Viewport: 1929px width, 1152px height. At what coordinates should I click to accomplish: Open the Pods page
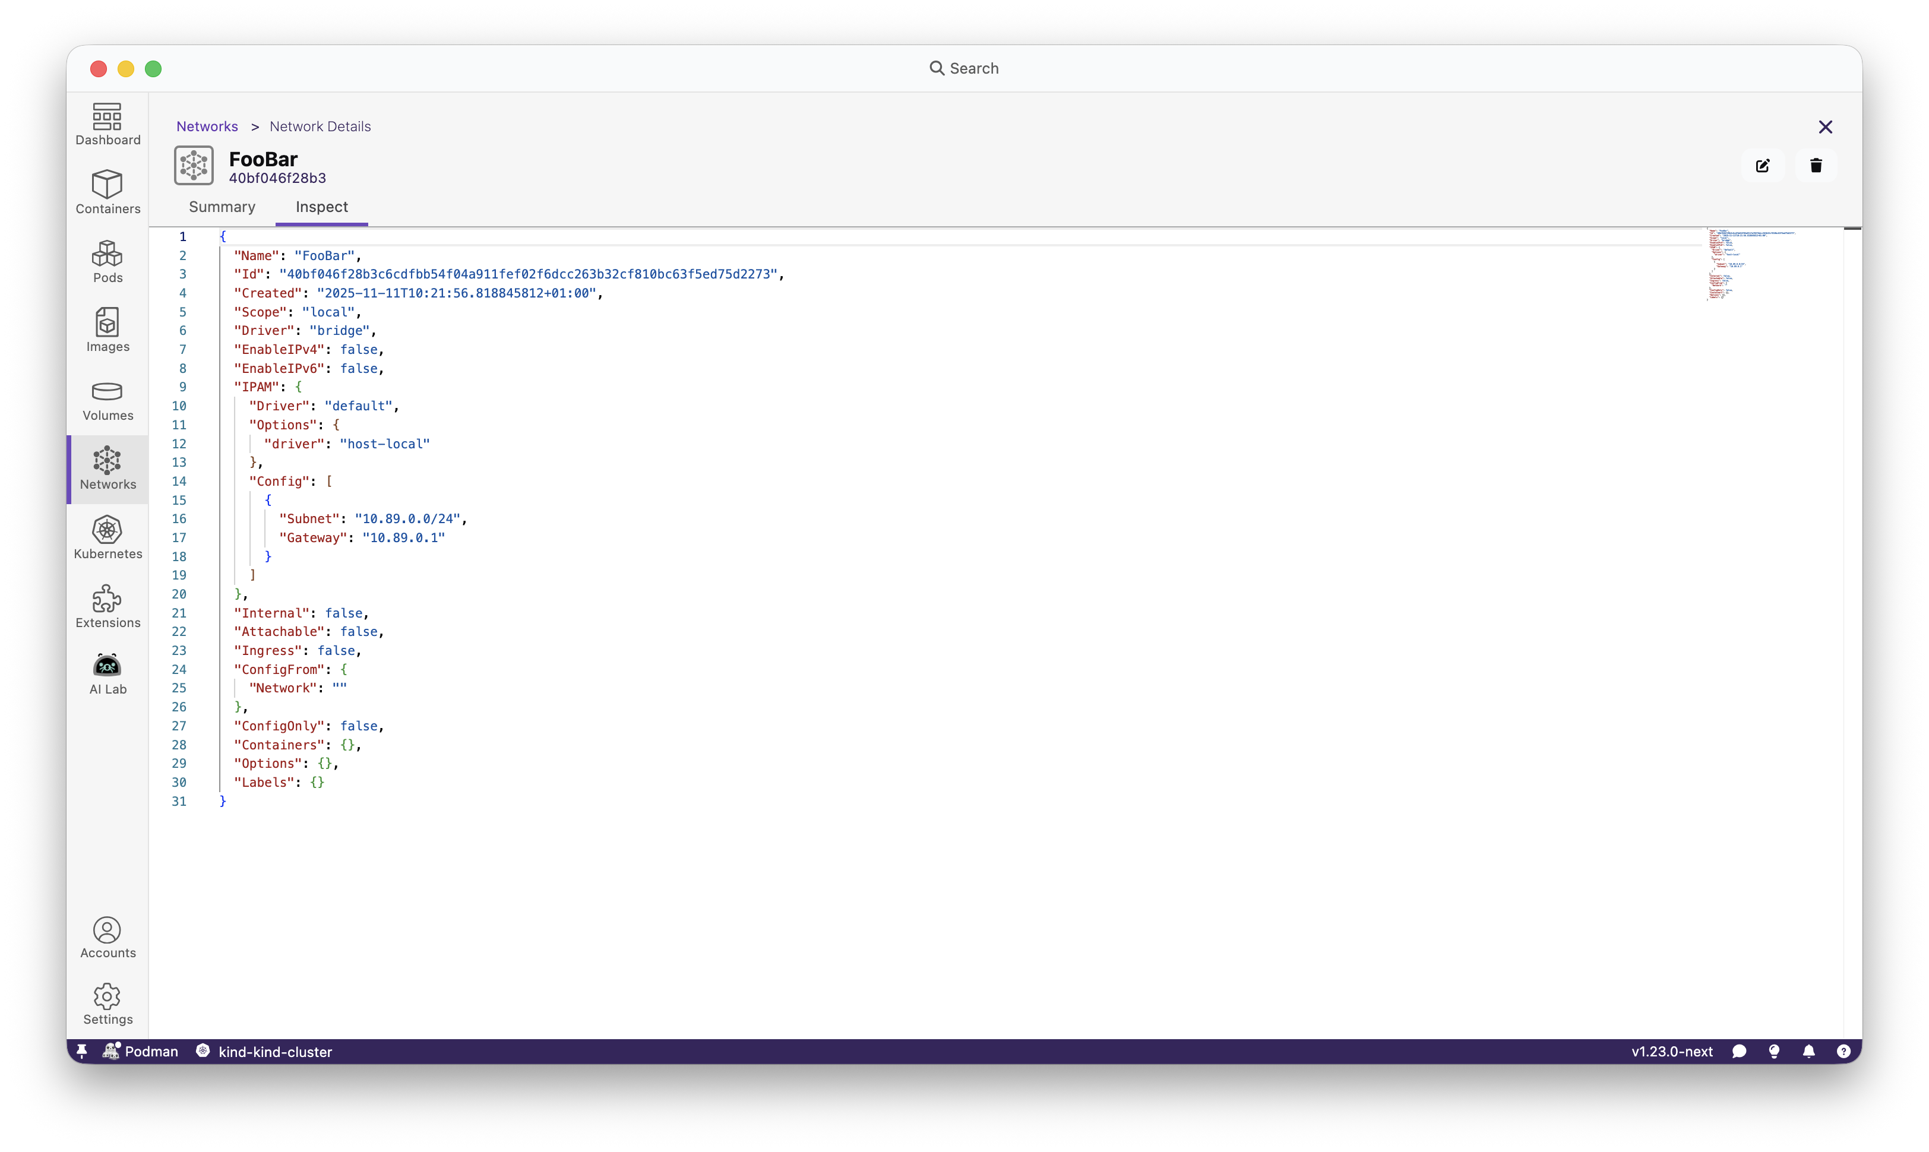(x=107, y=262)
